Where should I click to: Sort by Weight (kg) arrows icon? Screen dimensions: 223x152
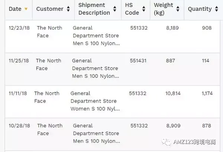coord(178,9)
